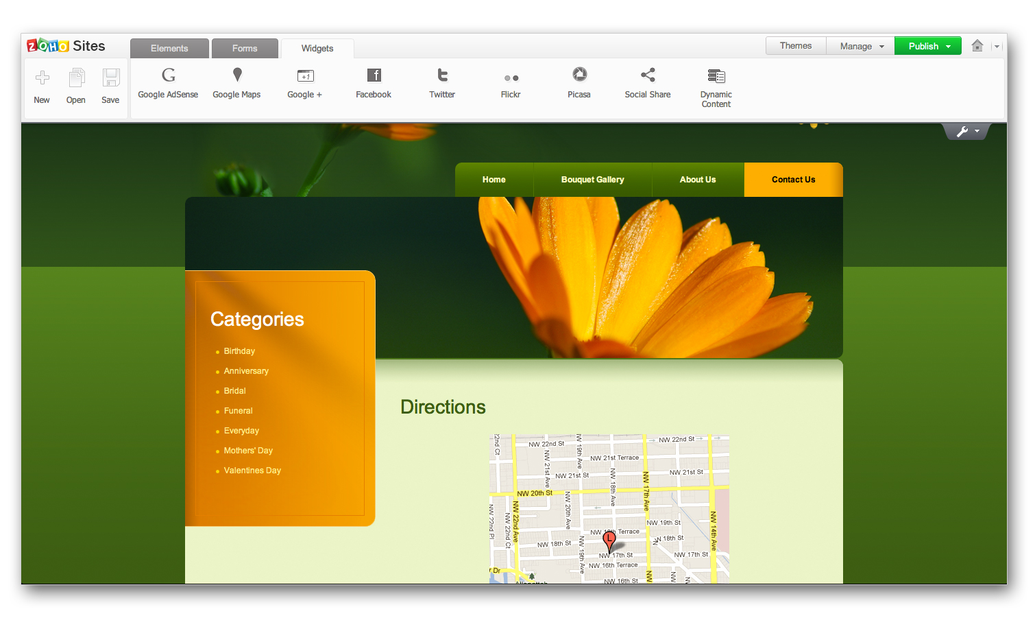Screen dimensions: 1035x618
Task: Open the Funeral category link
Action: [238, 411]
